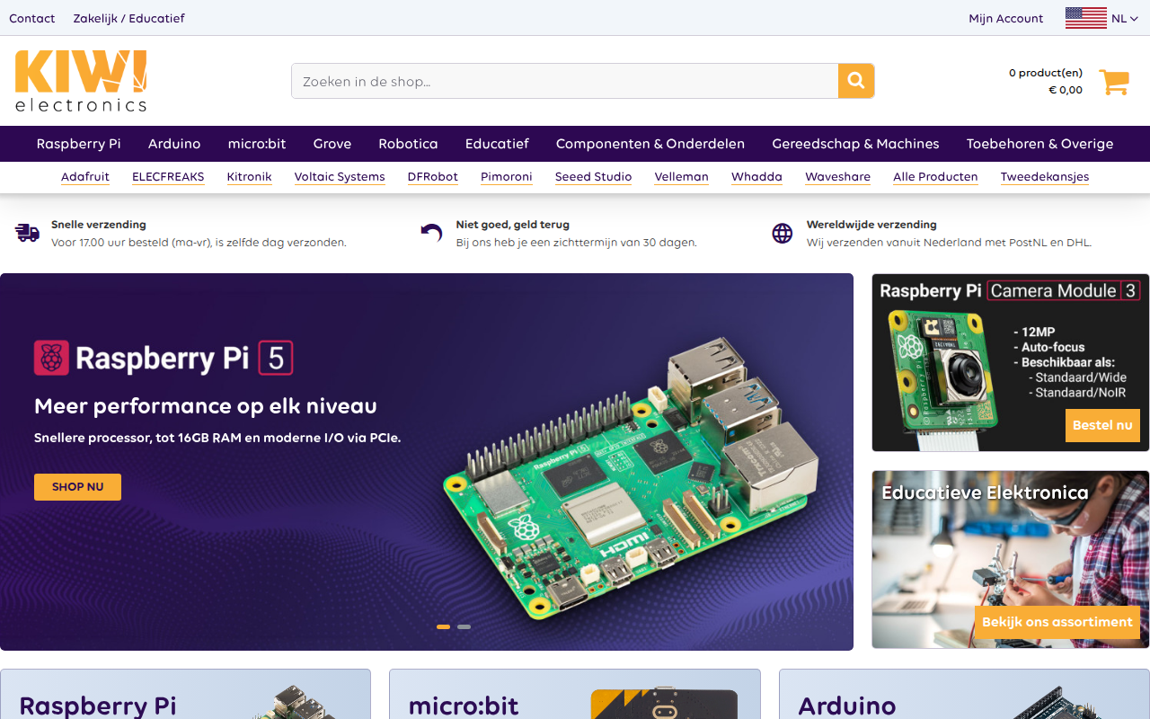The width and height of the screenshot is (1150, 719).
Task: Click the Raspberry Pi logo in banner
Action: pyautogui.click(x=51, y=358)
